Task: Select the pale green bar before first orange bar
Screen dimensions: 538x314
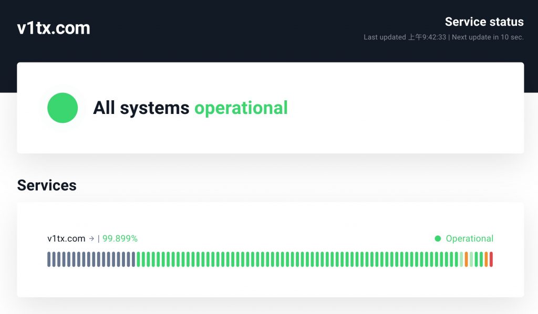Action: click(x=461, y=259)
